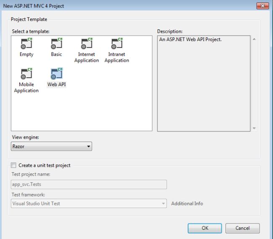
Task: Enable Create a unit test project
Action: point(14,165)
